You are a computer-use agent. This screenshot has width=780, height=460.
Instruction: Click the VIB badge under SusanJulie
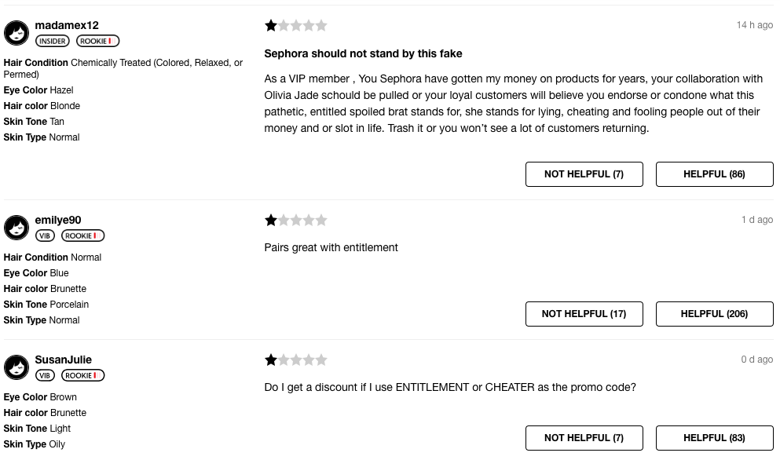coord(45,375)
